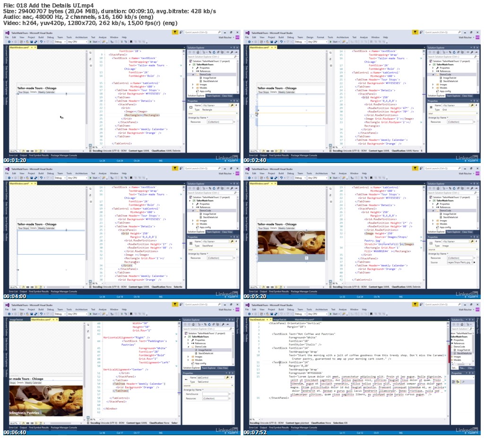The width and height of the screenshot is (484, 438).
Task: Expand the Properties node in the 00:01:20 Solution Explorer
Action: coord(193,68)
